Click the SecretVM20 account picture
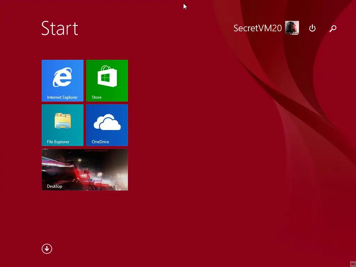The width and height of the screenshot is (356, 267). [x=292, y=28]
